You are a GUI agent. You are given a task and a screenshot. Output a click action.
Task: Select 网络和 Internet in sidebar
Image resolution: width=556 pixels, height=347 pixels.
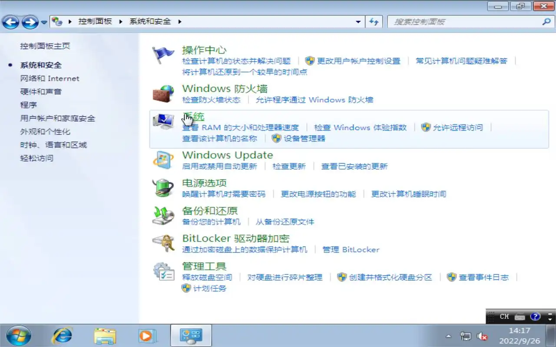point(50,79)
